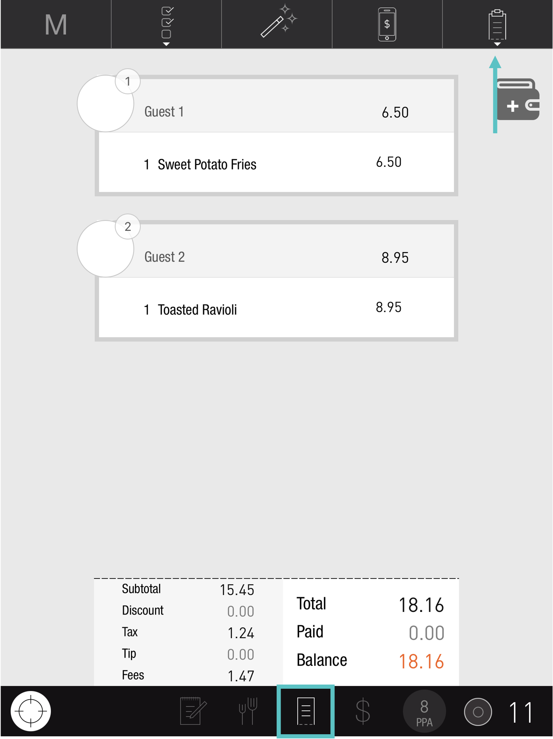The image size is (553, 739).
Task: Tap the M menu button
Action: (56, 25)
